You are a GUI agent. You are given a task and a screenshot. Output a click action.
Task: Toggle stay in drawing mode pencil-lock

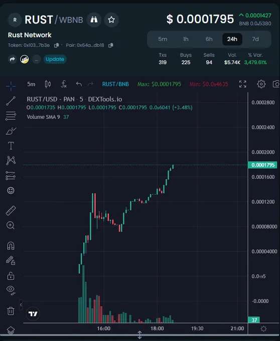tap(11, 261)
